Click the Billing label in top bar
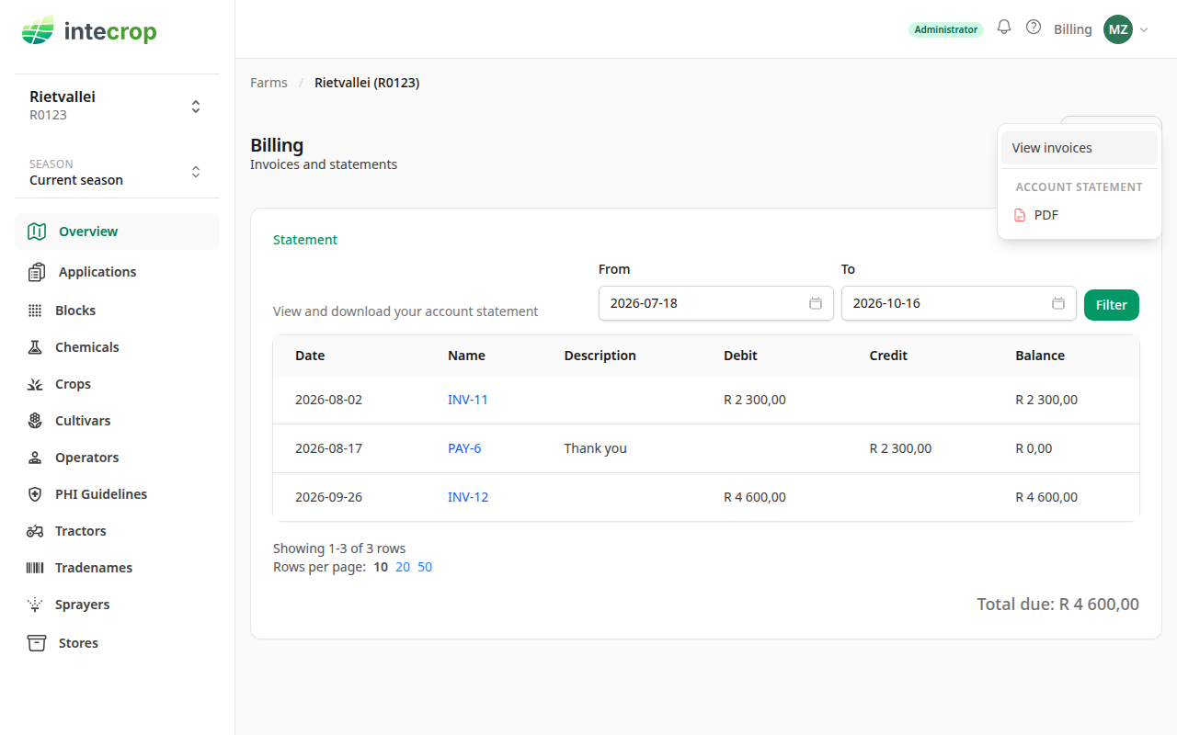 coord(1073,29)
